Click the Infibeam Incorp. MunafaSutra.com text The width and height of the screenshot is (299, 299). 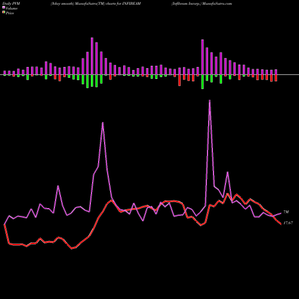pyautogui.click(x=202, y=4)
